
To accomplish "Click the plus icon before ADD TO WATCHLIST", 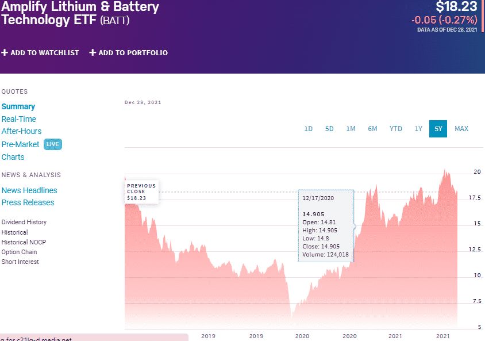I will [x=5, y=52].
